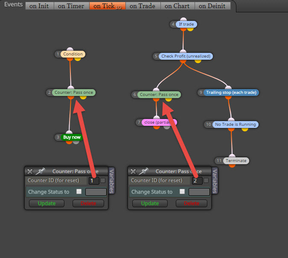The image size is (288, 258).
Task: Open the on Chart events tab
Action: pos(177,6)
